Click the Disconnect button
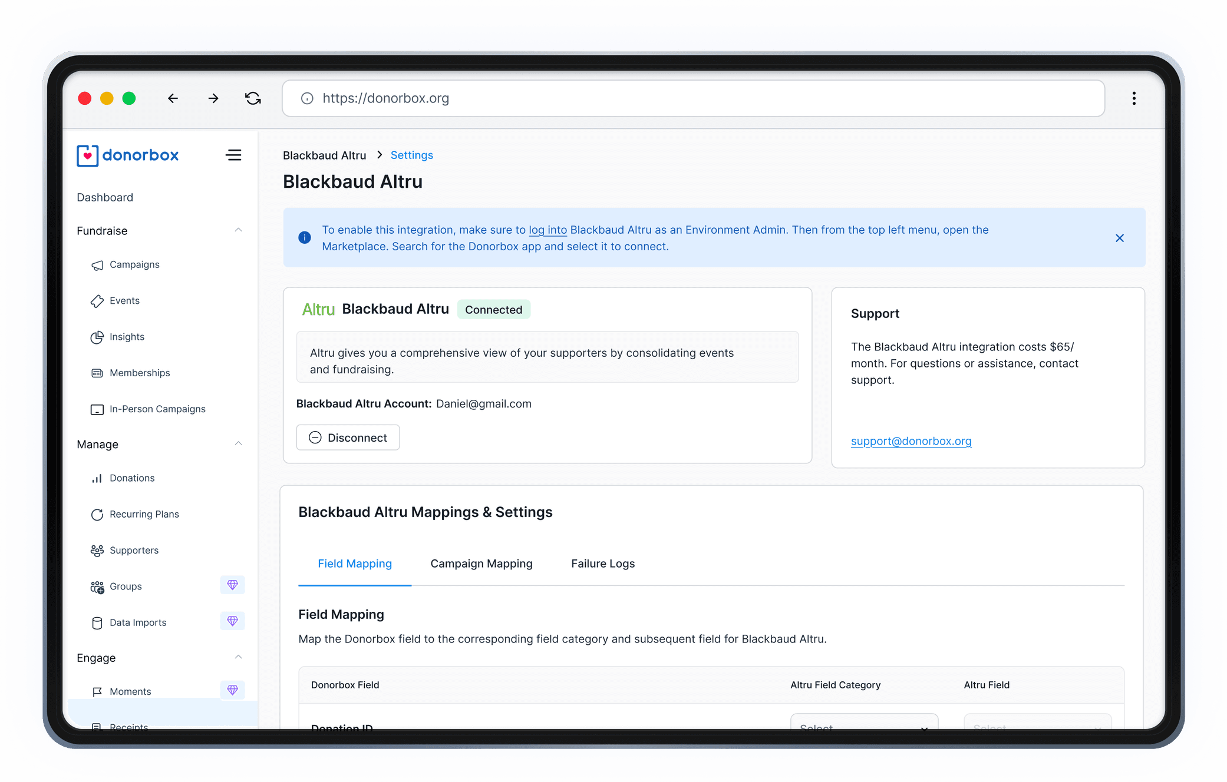The height and width of the screenshot is (782, 1227). (x=348, y=438)
